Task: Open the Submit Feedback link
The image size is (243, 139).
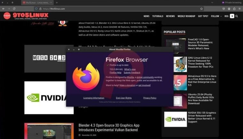Action: coord(132,72)
